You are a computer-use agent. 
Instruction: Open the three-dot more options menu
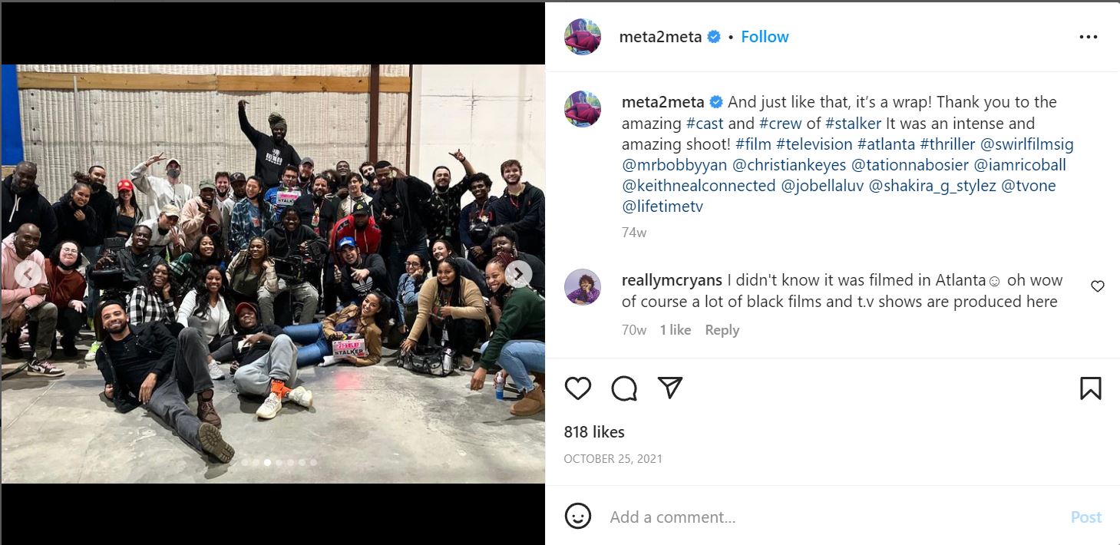[x=1088, y=37]
